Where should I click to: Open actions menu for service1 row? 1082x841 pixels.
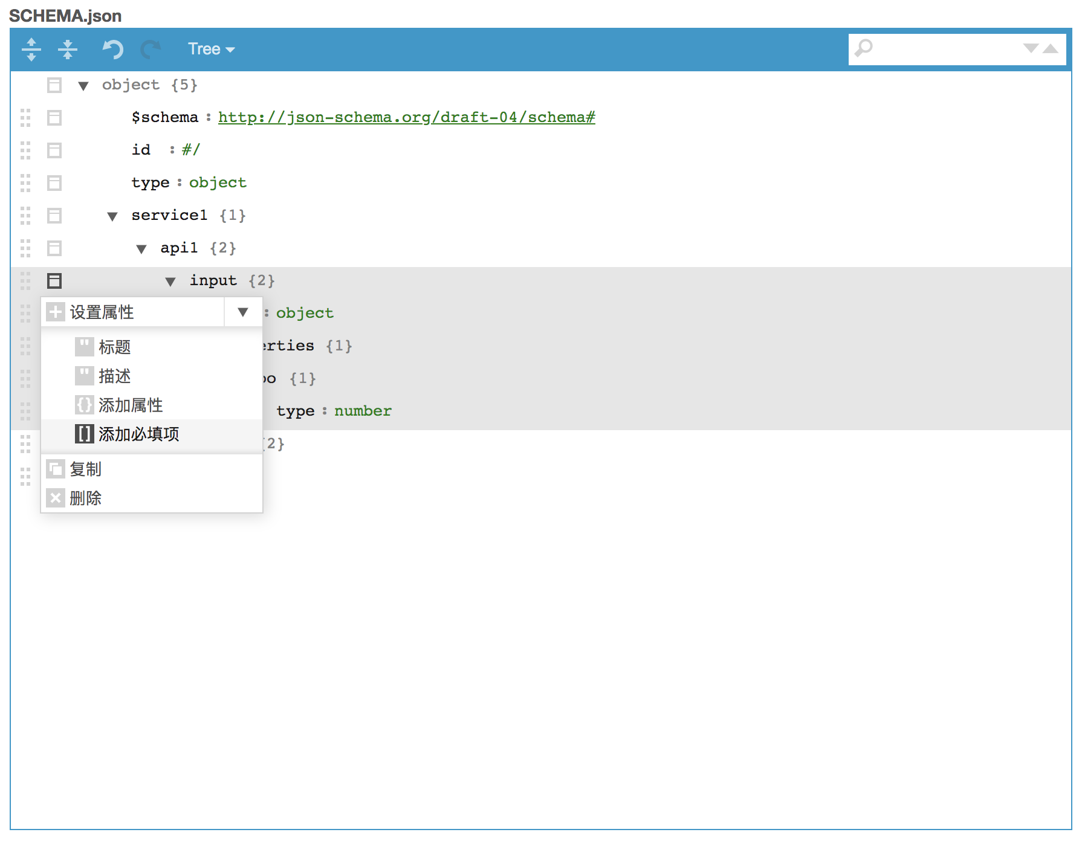[54, 216]
